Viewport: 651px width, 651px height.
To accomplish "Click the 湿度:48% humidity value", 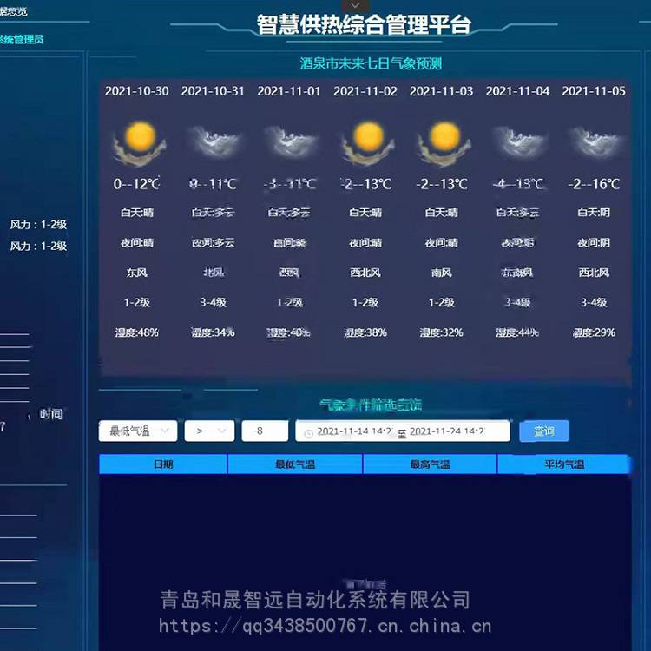I will pyautogui.click(x=136, y=332).
